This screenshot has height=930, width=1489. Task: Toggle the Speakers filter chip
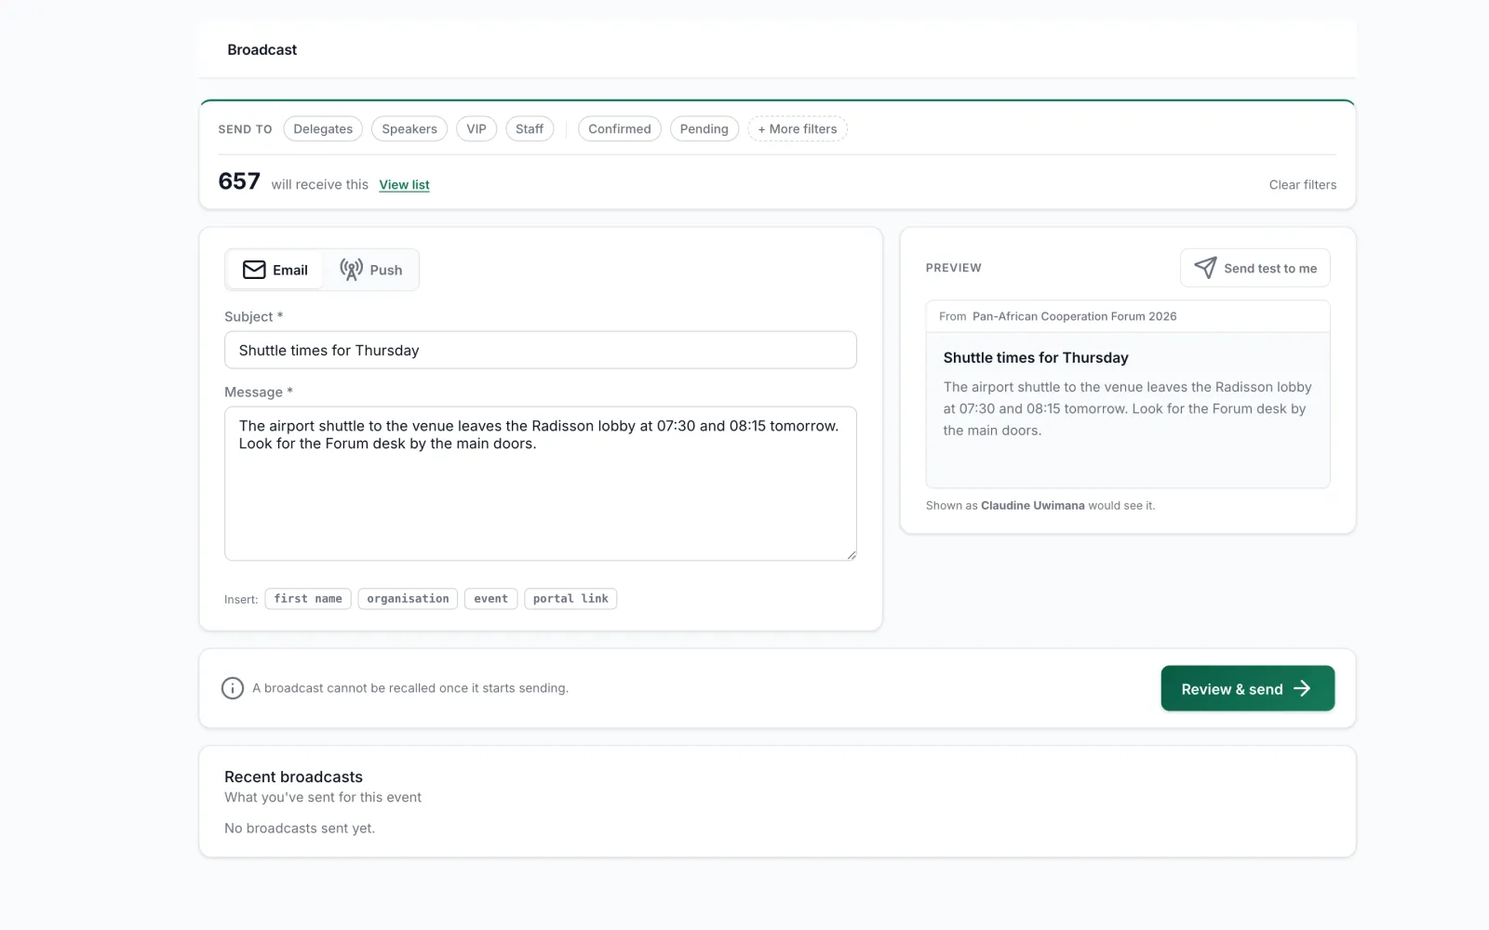pos(409,129)
